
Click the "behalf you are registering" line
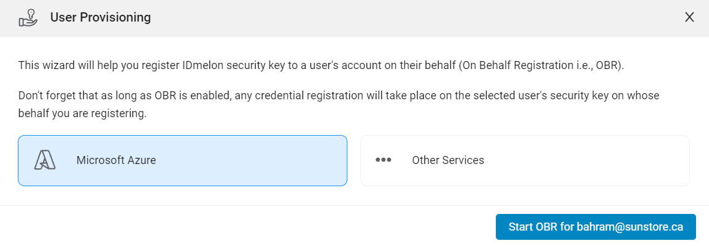[x=83, y=114]
